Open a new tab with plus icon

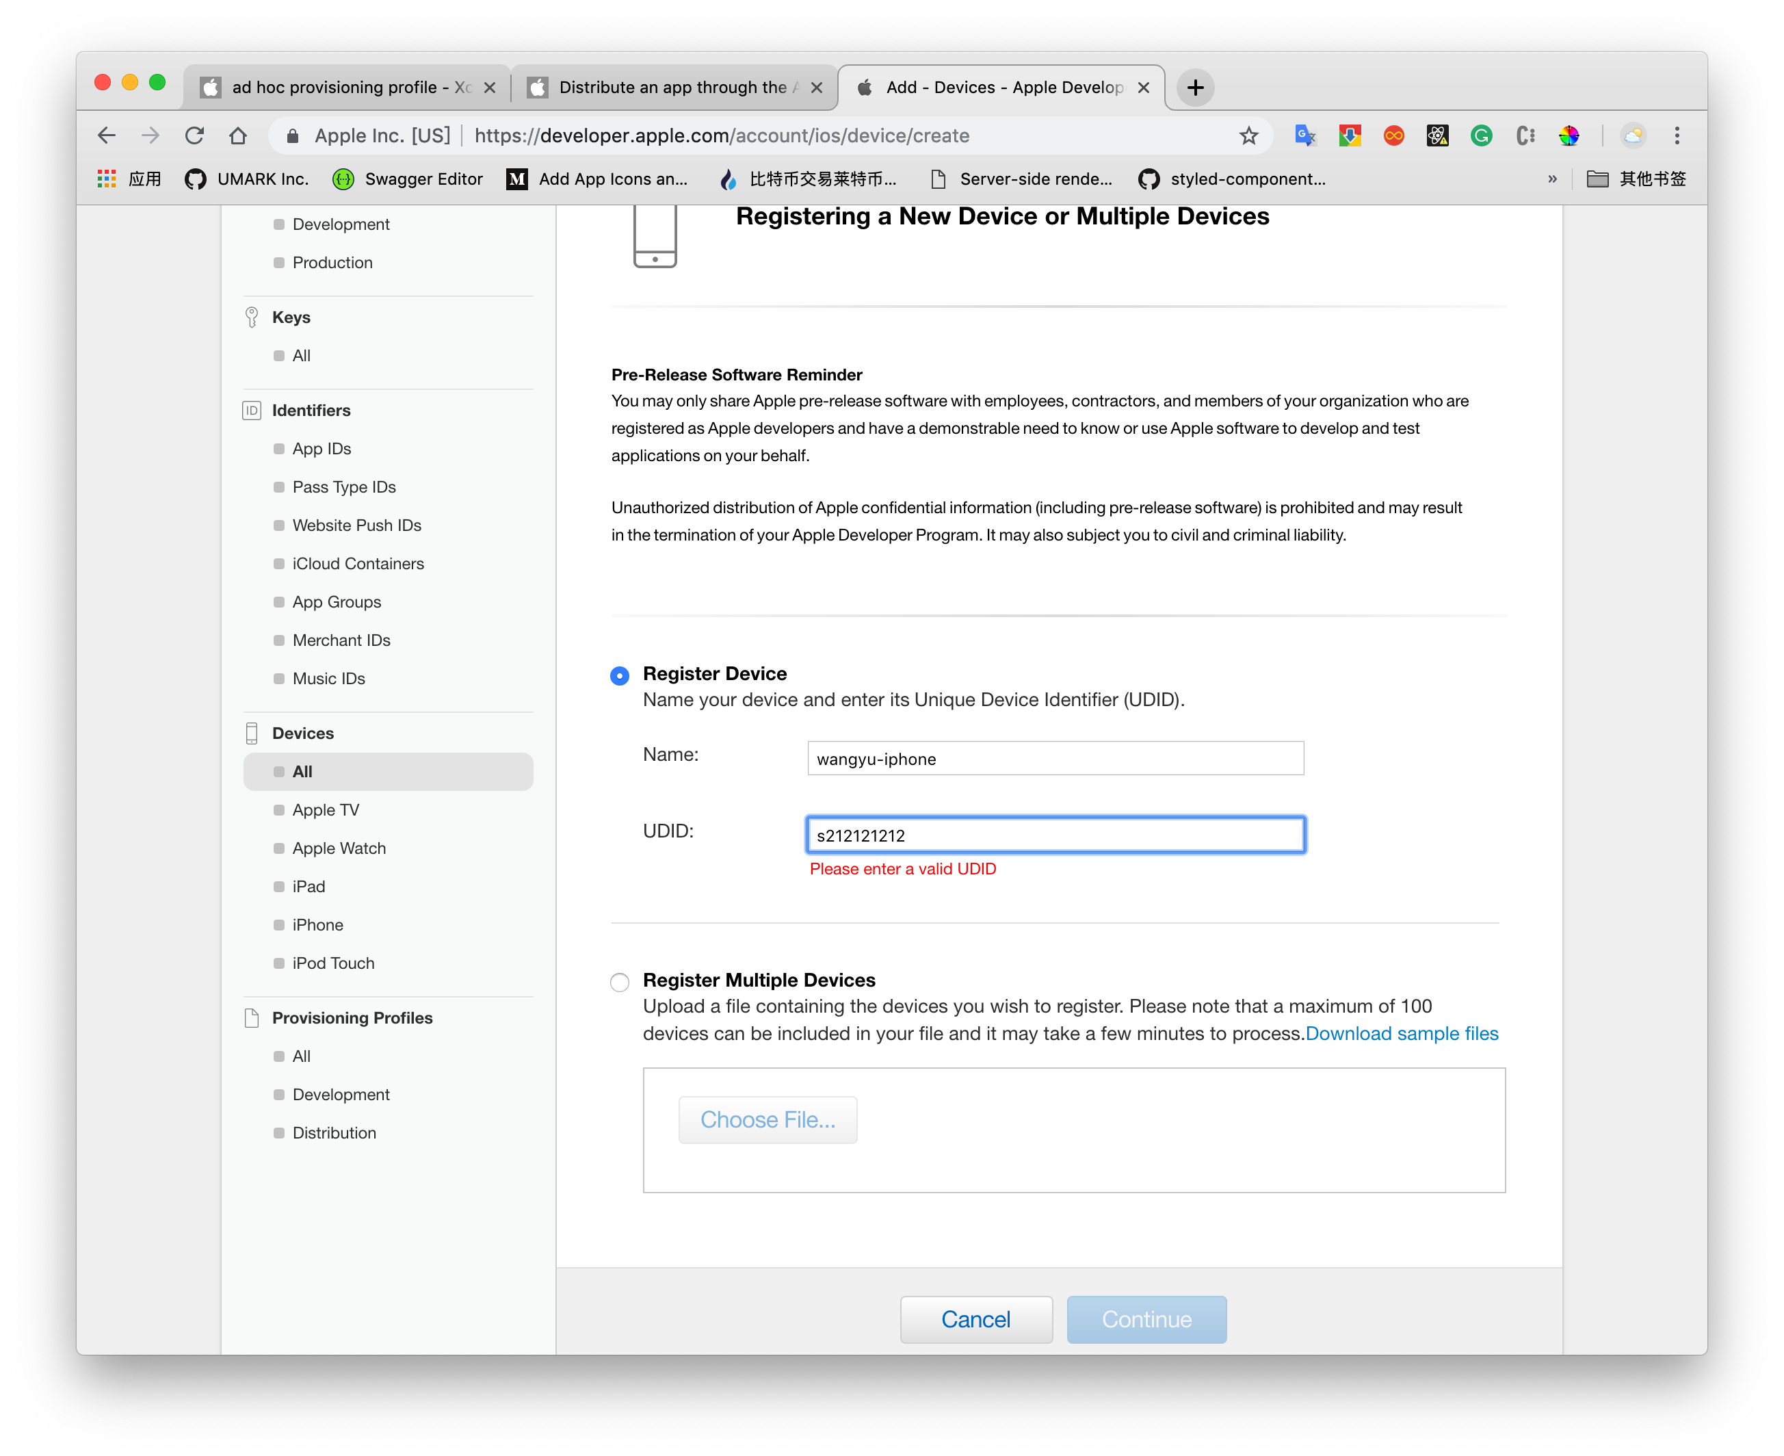(1194, 87)
